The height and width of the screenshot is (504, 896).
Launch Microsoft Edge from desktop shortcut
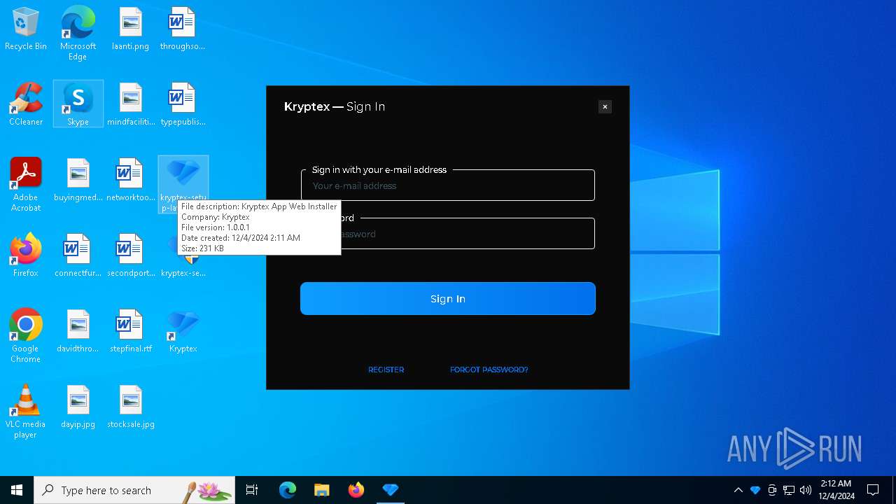click(x=78, y=34)
